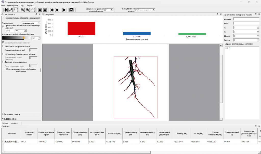Select the eyedropper tool icon
261x154 pixels.
[11, 10]
